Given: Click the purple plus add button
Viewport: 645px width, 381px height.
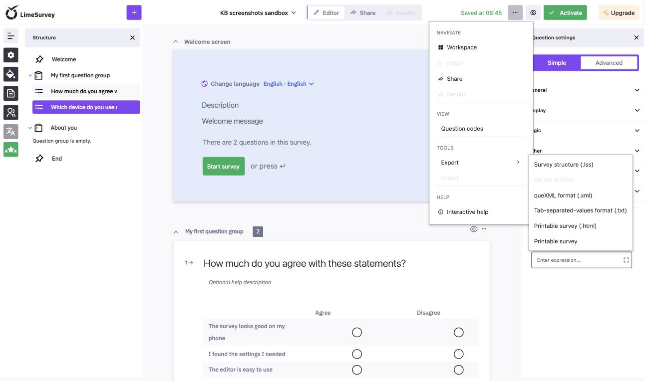Looking at the screenshot, I should pyautogui.click(x=134, y=12).
